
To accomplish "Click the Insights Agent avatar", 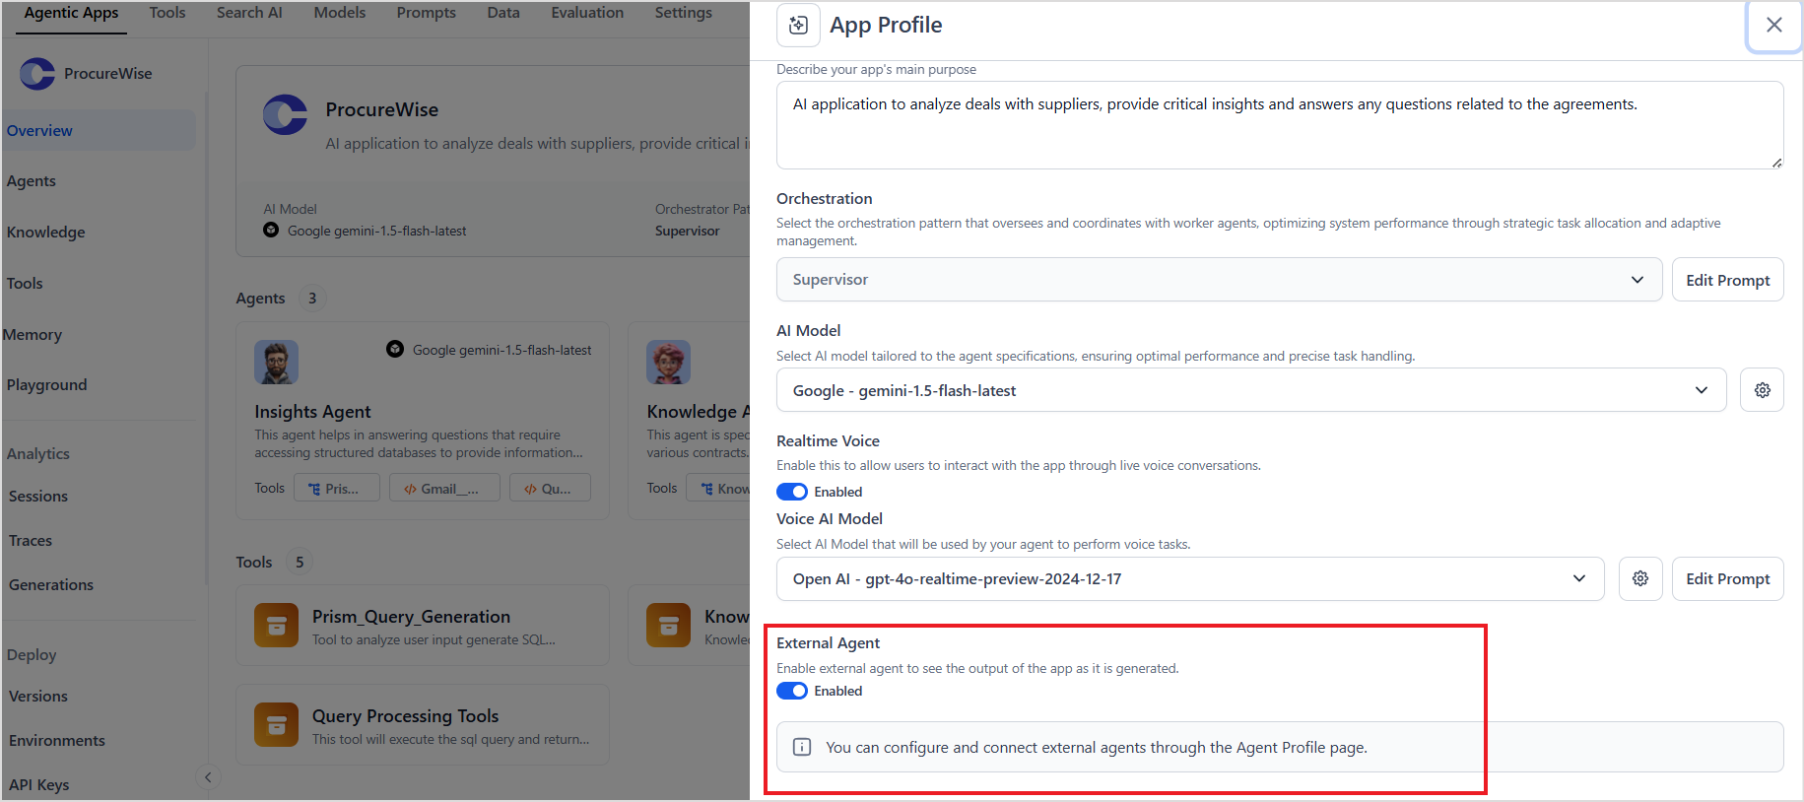I will click(x=276, y=363).
